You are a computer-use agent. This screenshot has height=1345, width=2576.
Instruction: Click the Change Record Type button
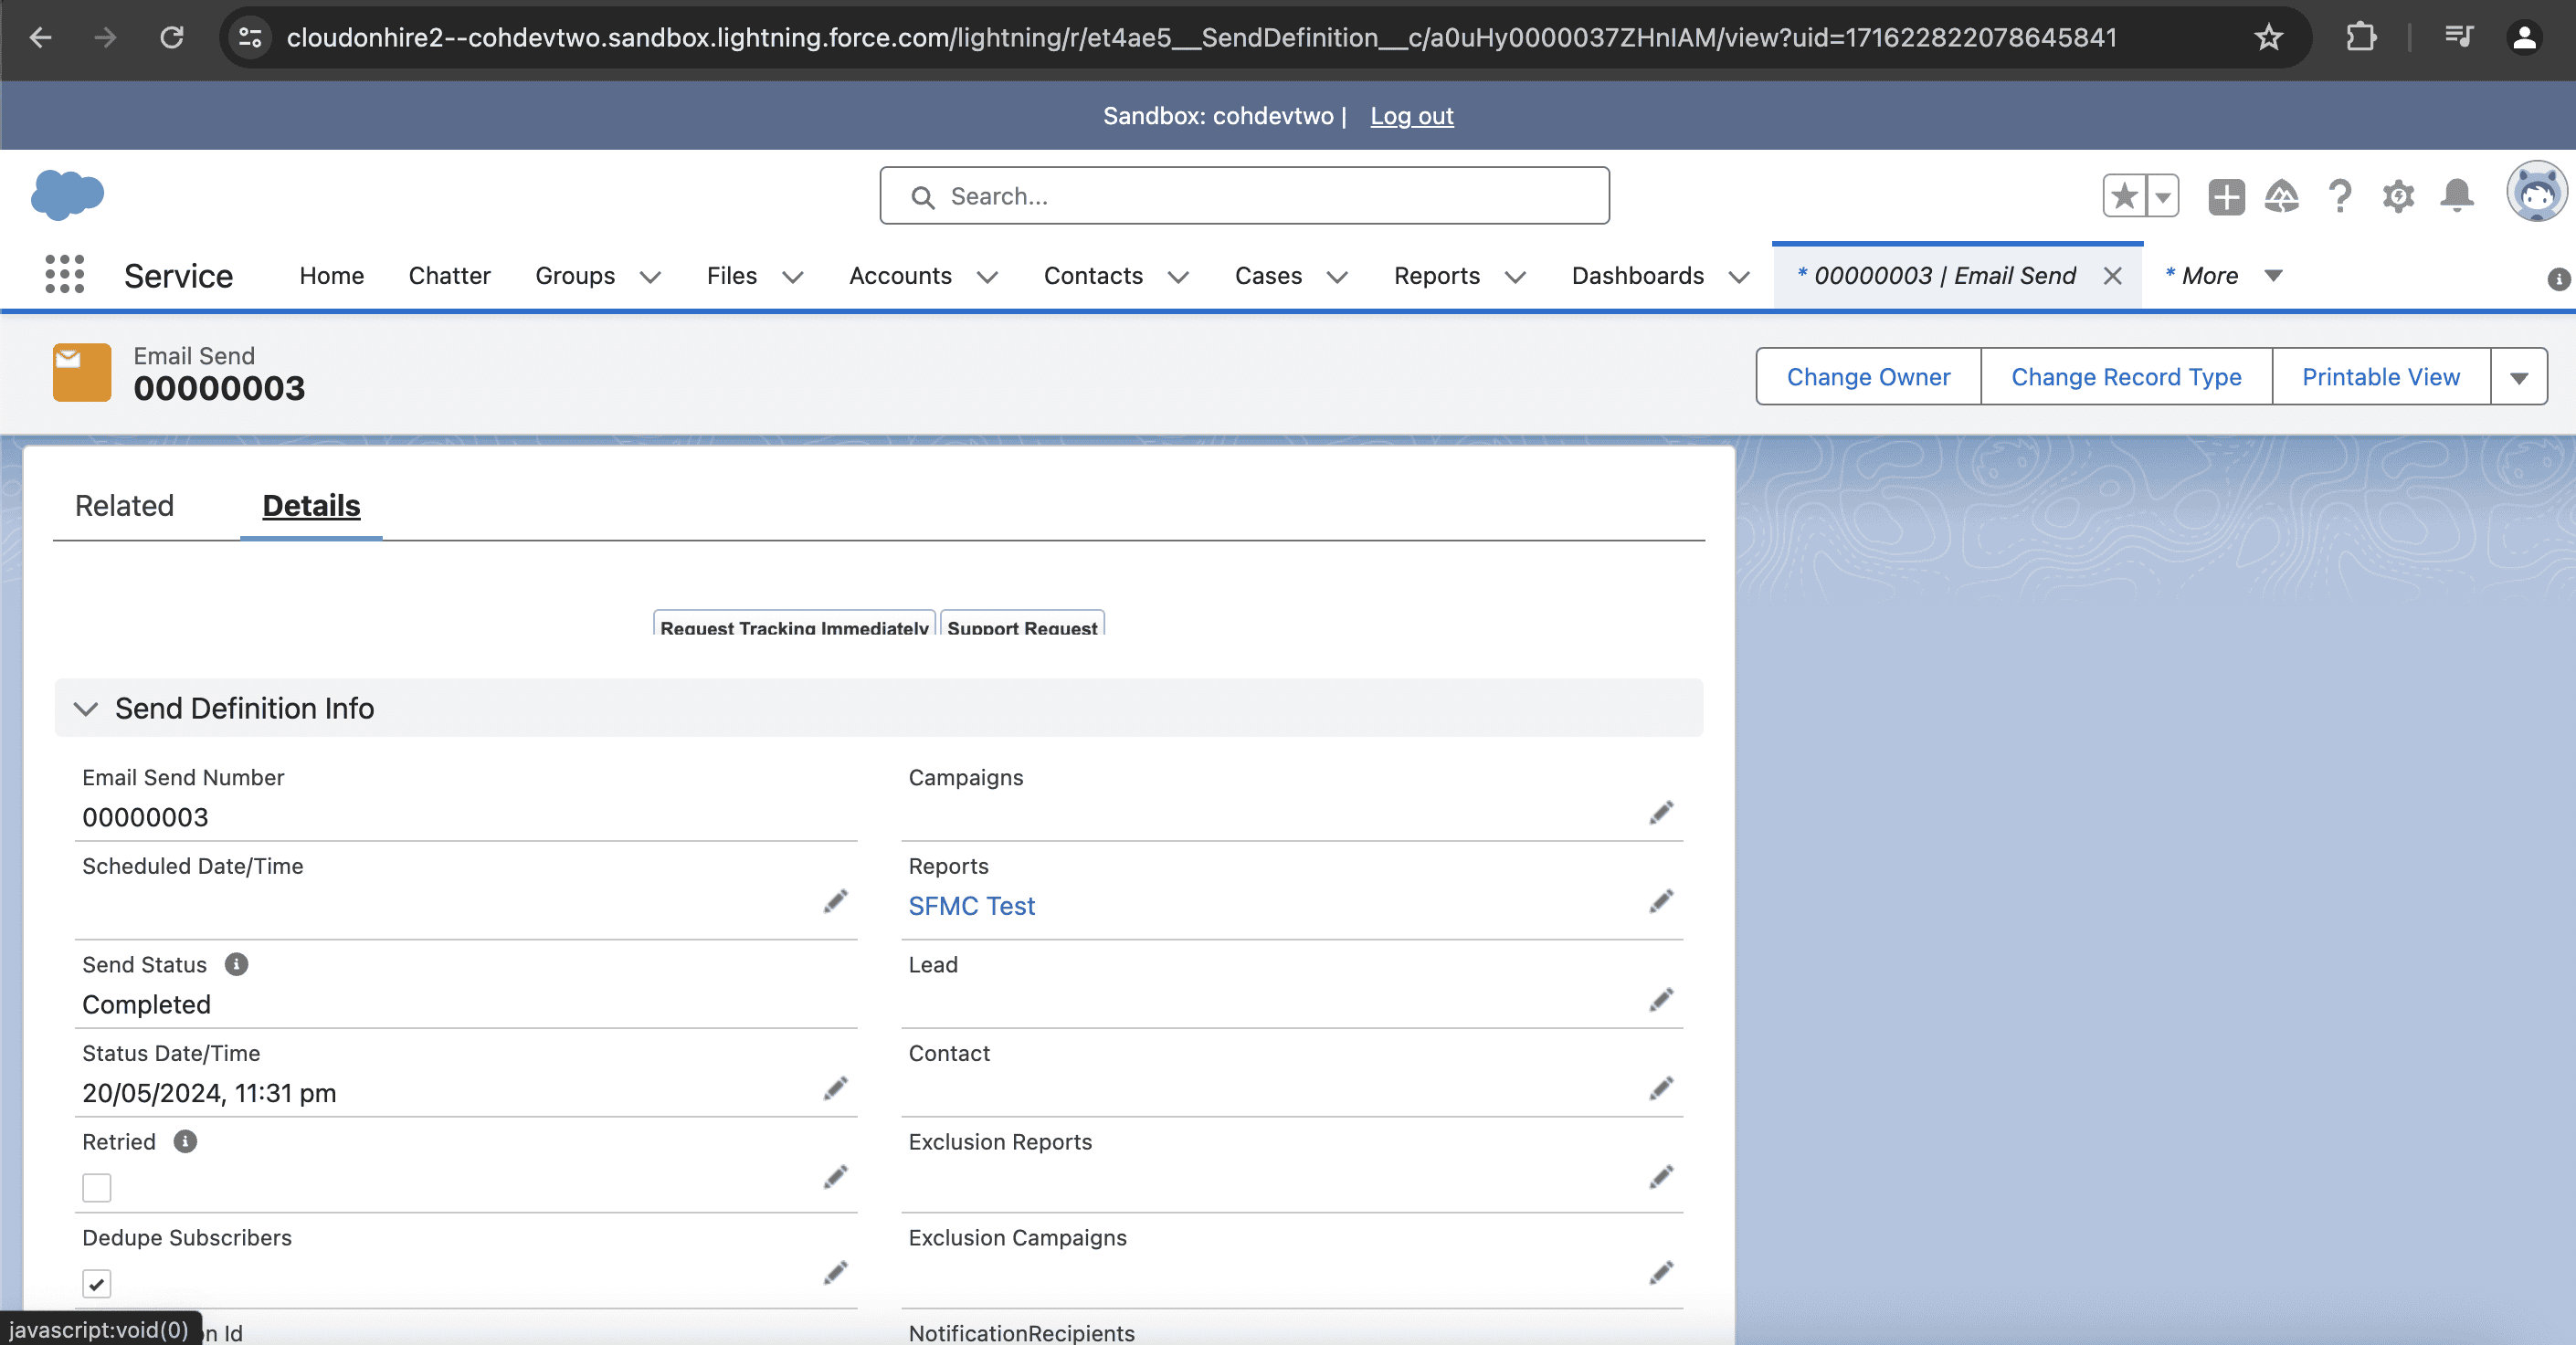click(2126, 377)
